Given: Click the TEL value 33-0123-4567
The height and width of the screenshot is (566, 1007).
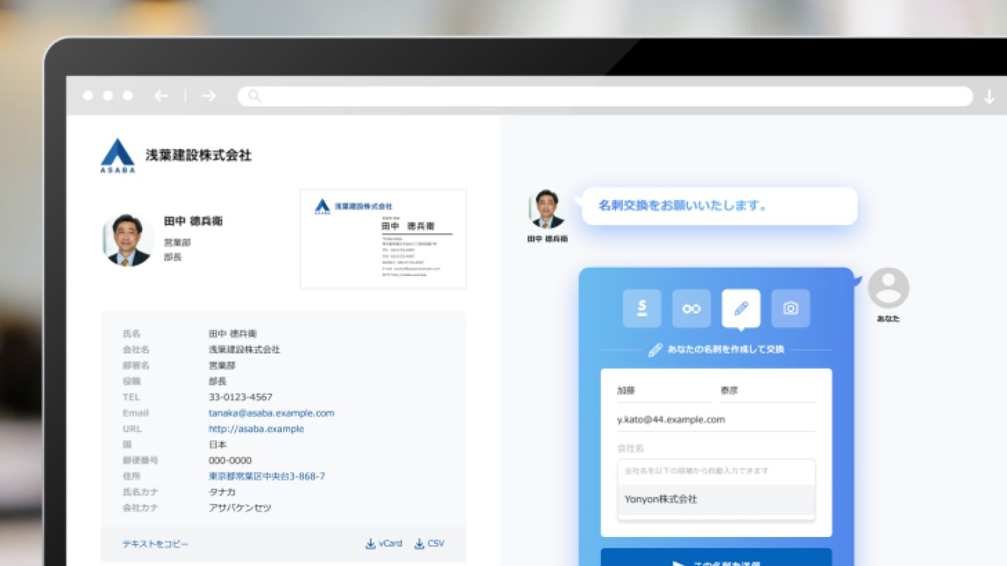Looking at the screenshot, I should pyautogui.click(x=240, y=397).
